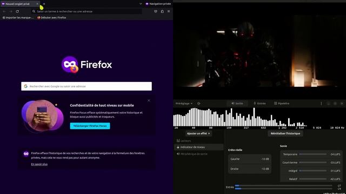This screenshot has height=194, width=346.
Task: Select 'Indicateur de niveau' in sidebar
Action: (x=198, y=147)
